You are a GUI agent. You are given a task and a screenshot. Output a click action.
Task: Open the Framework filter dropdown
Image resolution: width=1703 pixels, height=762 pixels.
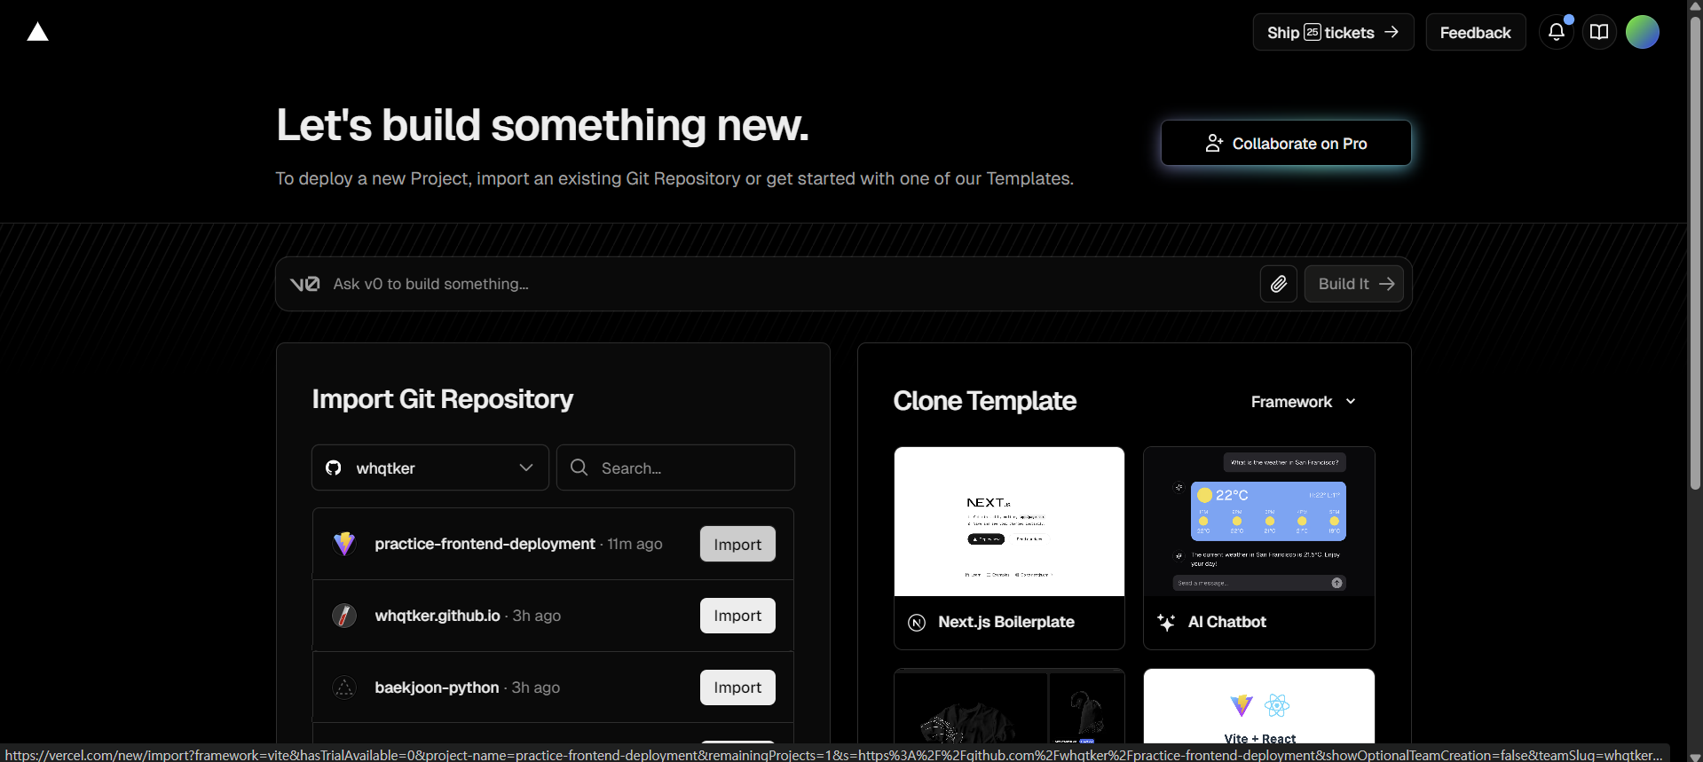(1304, 402)
